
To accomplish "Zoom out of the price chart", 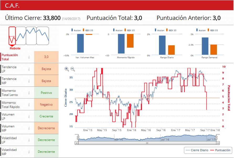I will (x=72, y=69).
